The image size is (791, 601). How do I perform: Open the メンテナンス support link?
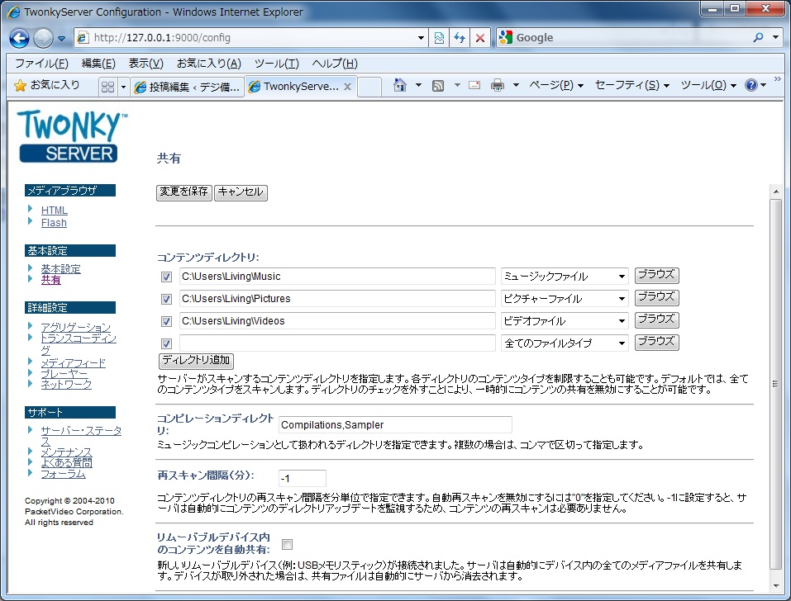(66, 452)
